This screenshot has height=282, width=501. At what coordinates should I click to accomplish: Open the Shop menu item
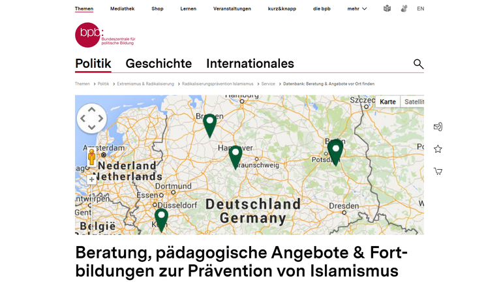pos(157,8)
